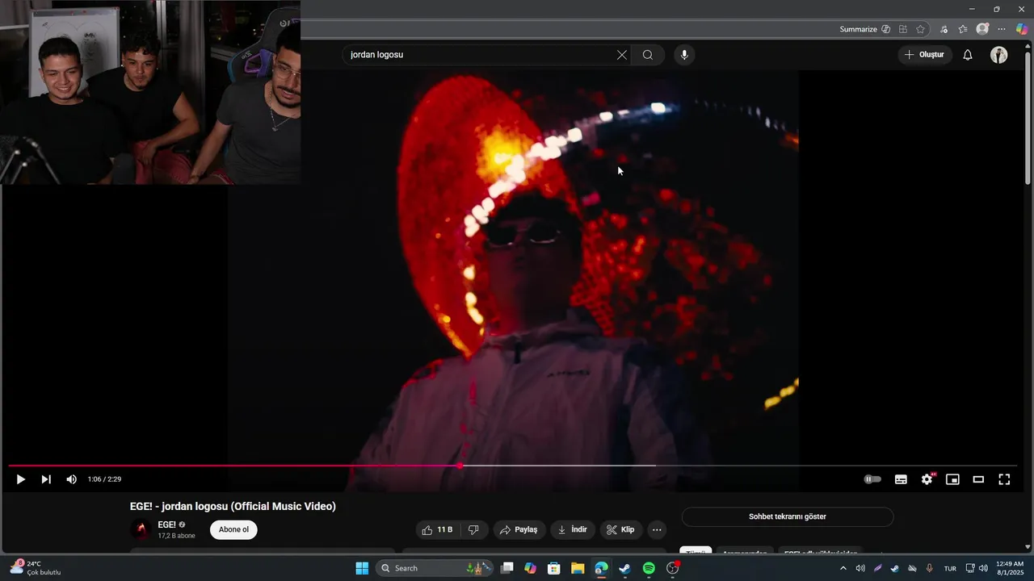Open the Edge profile avatar
The image size is (1034, 581).
(982, 29)
